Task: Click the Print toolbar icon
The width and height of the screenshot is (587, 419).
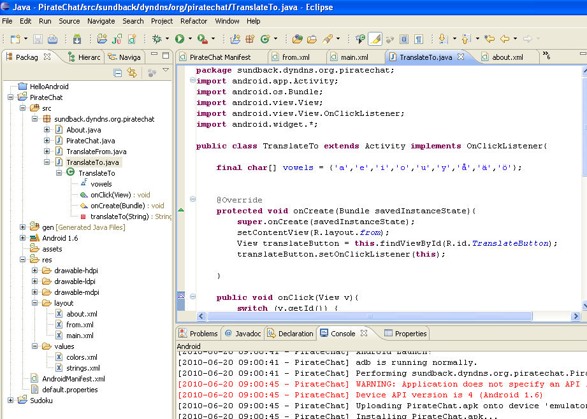Action: 52,39
